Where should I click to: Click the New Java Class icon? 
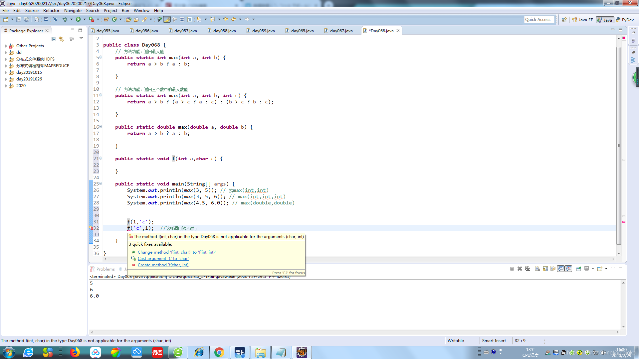(114, 20)
